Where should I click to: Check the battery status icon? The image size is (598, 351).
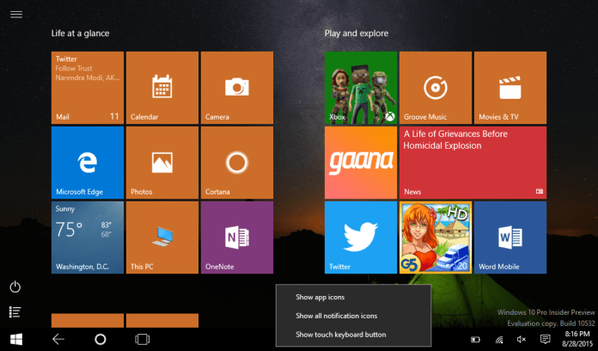(475, 339)
